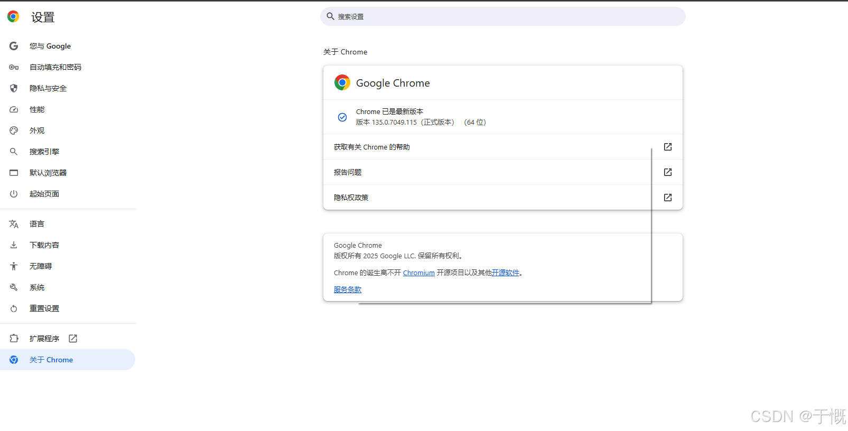
Task: Click the blue checkmark update status icon
Action: pyautogui.click(x=342, y=117)
